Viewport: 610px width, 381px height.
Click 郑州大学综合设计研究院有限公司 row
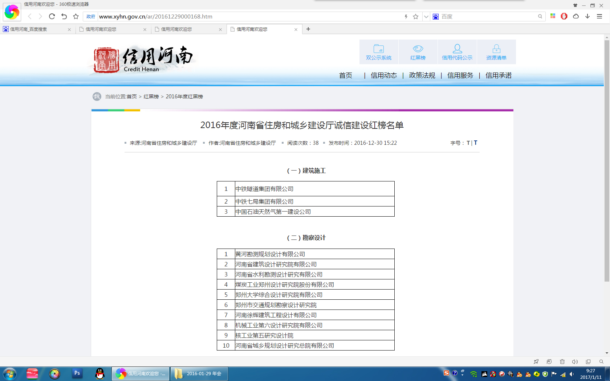coord(306,295)
